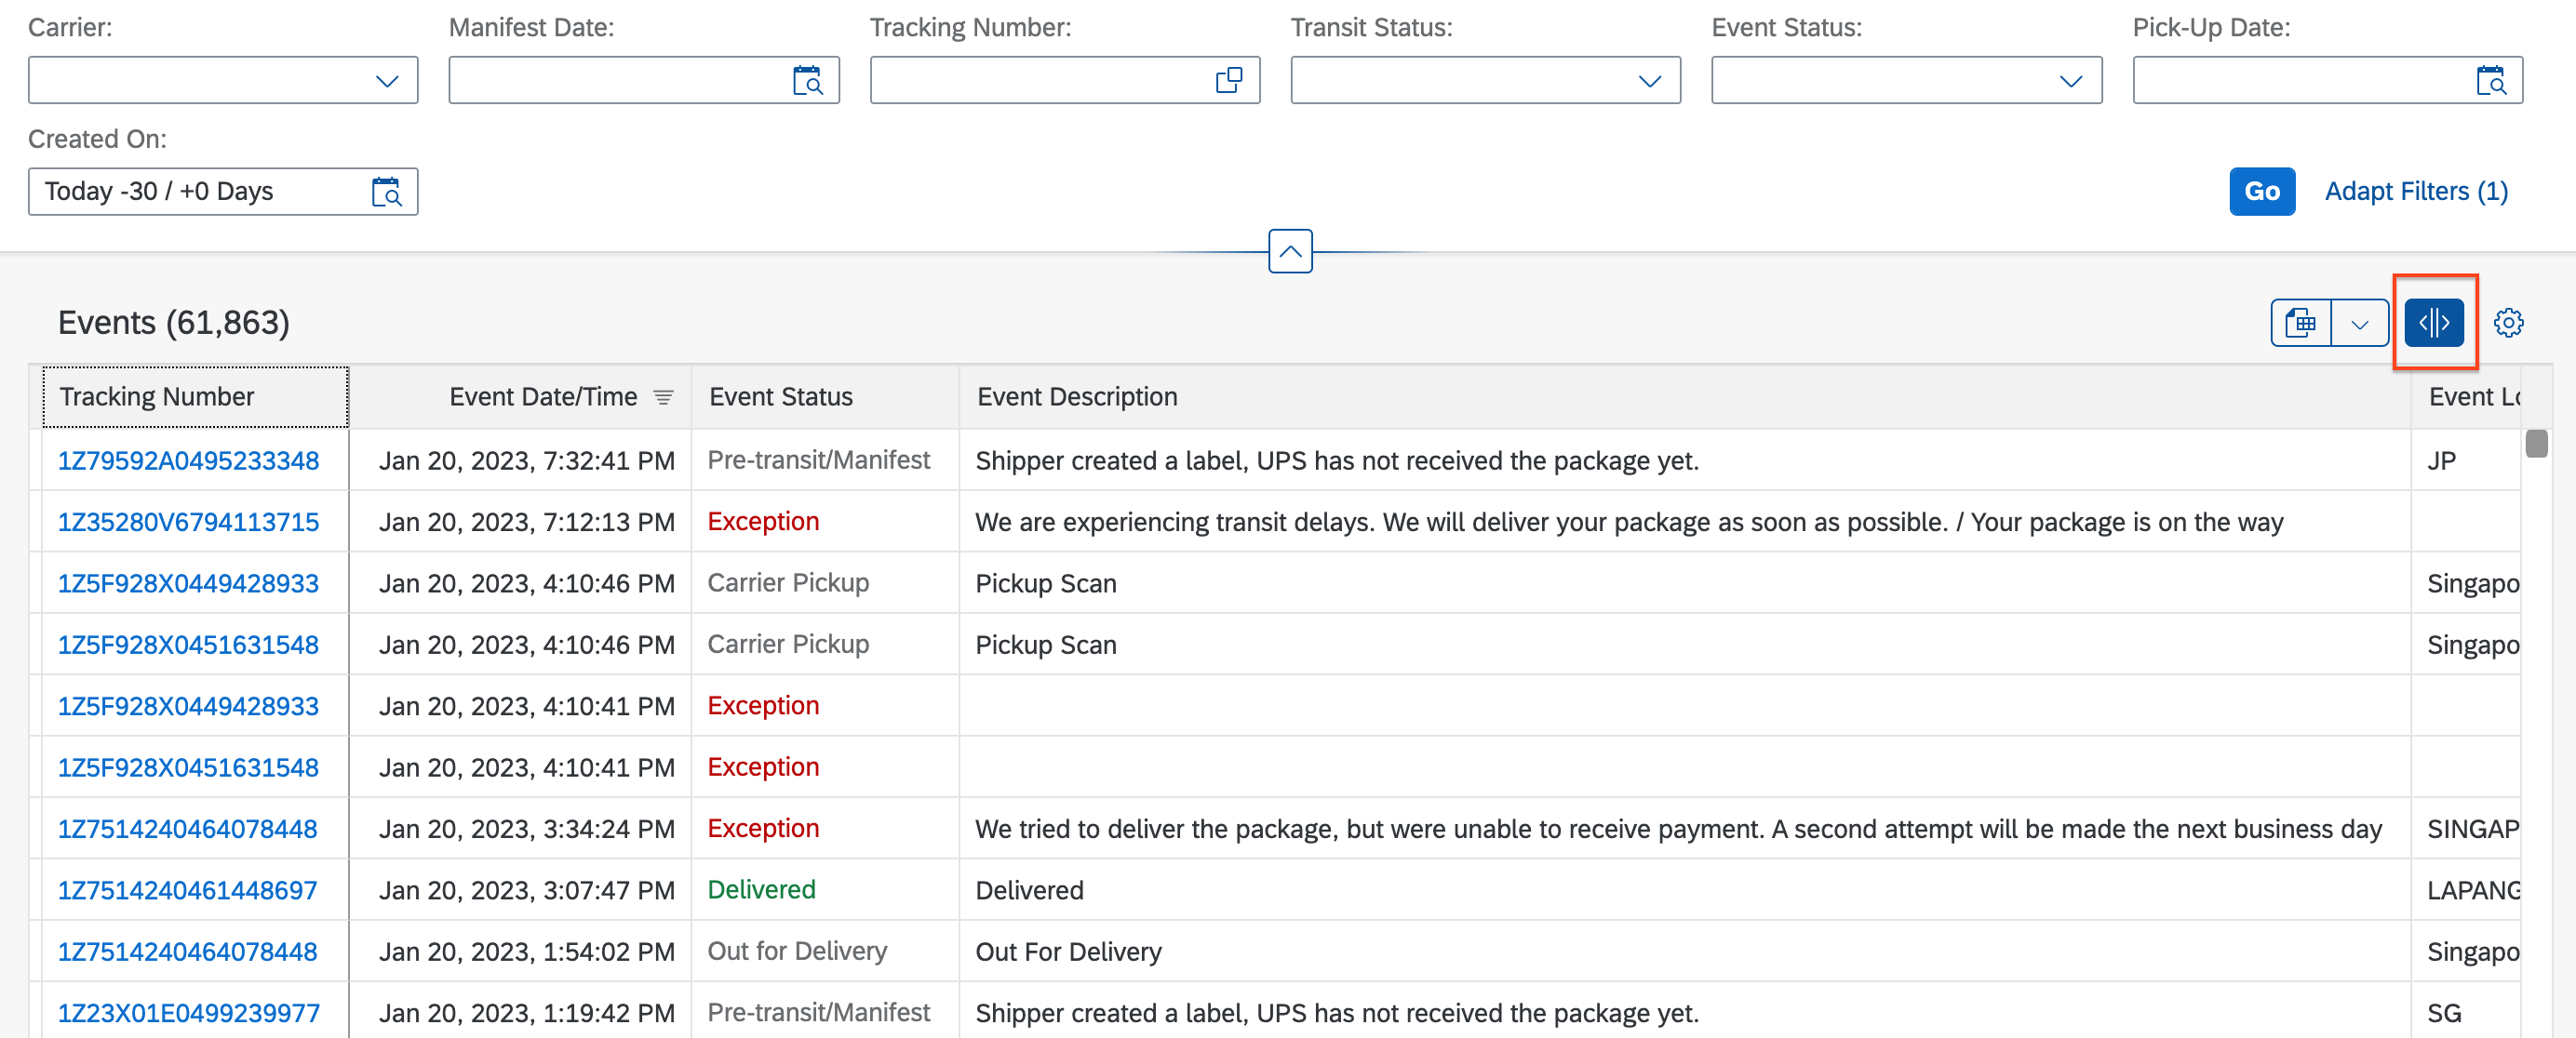The width and height of the screenshot is (2576, 1038).
Task: Open 1Z5F928X0451631548 in 4:10:41 PM Exception row
Action: [x=188, y=768]
